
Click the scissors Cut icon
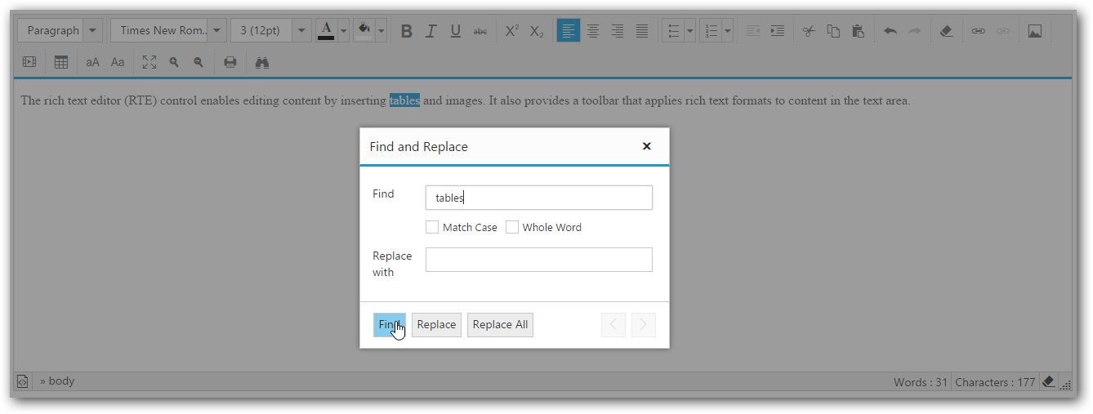tap(809, 31)
